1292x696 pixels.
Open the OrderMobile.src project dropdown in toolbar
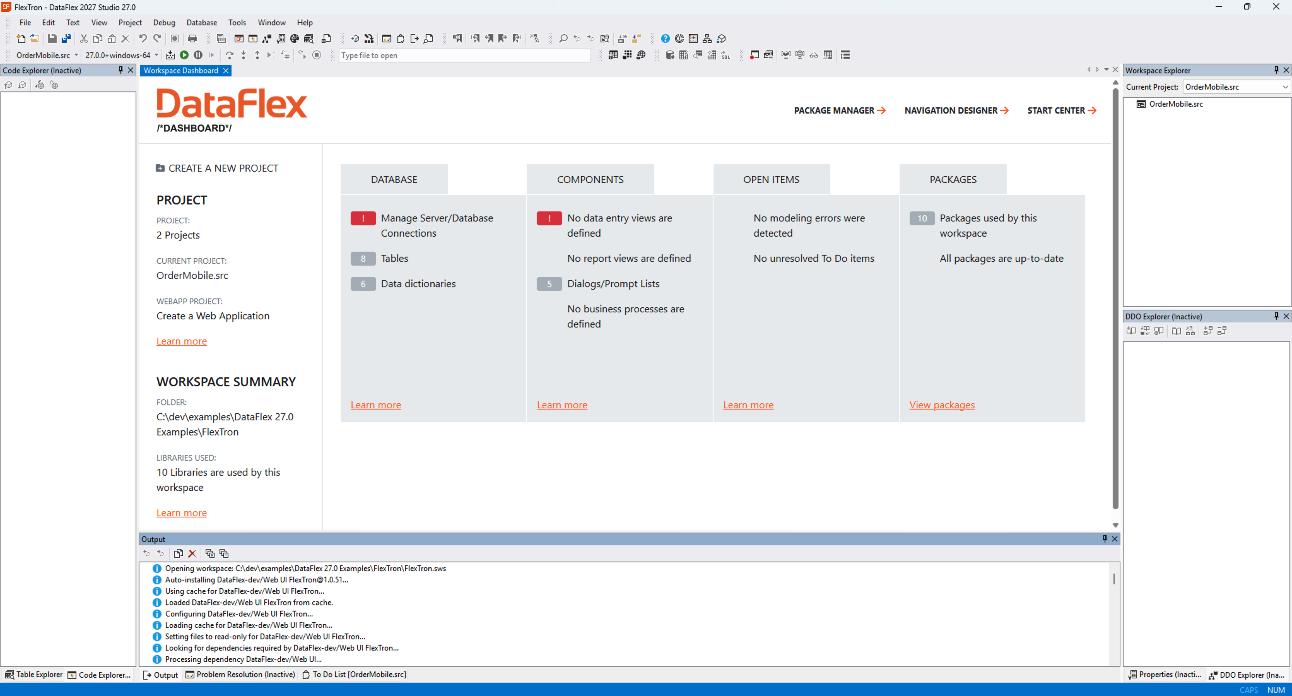76,55
